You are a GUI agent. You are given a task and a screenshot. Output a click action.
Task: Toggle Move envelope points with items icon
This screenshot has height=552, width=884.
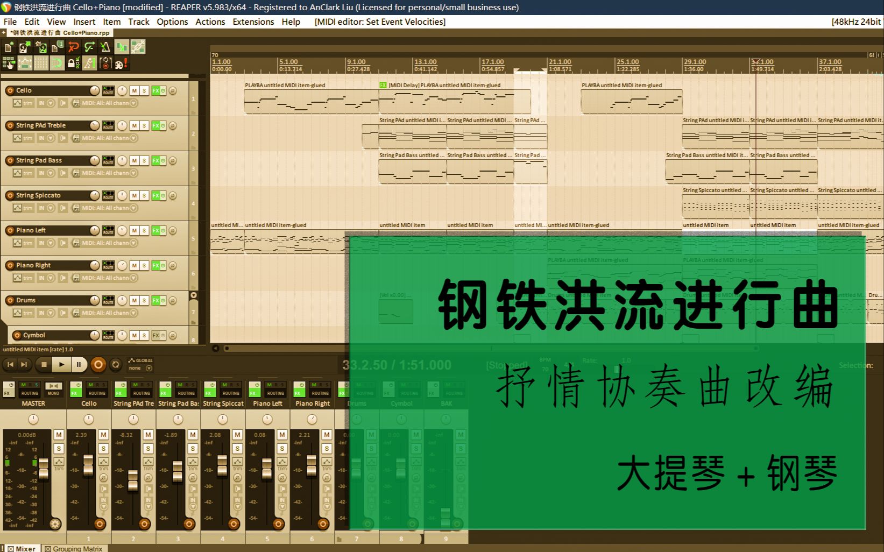pos(25,63)
